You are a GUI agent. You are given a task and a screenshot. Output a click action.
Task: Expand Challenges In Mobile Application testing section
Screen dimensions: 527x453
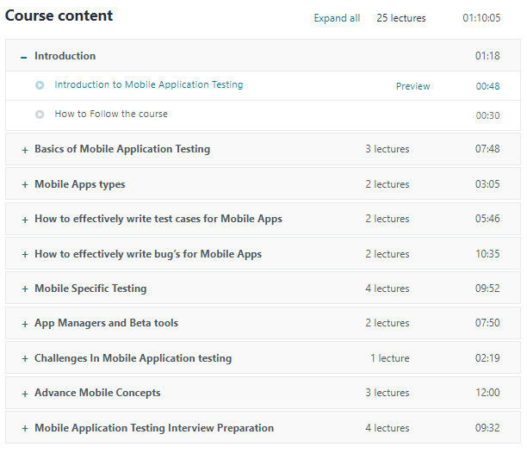tap(133, 358)
